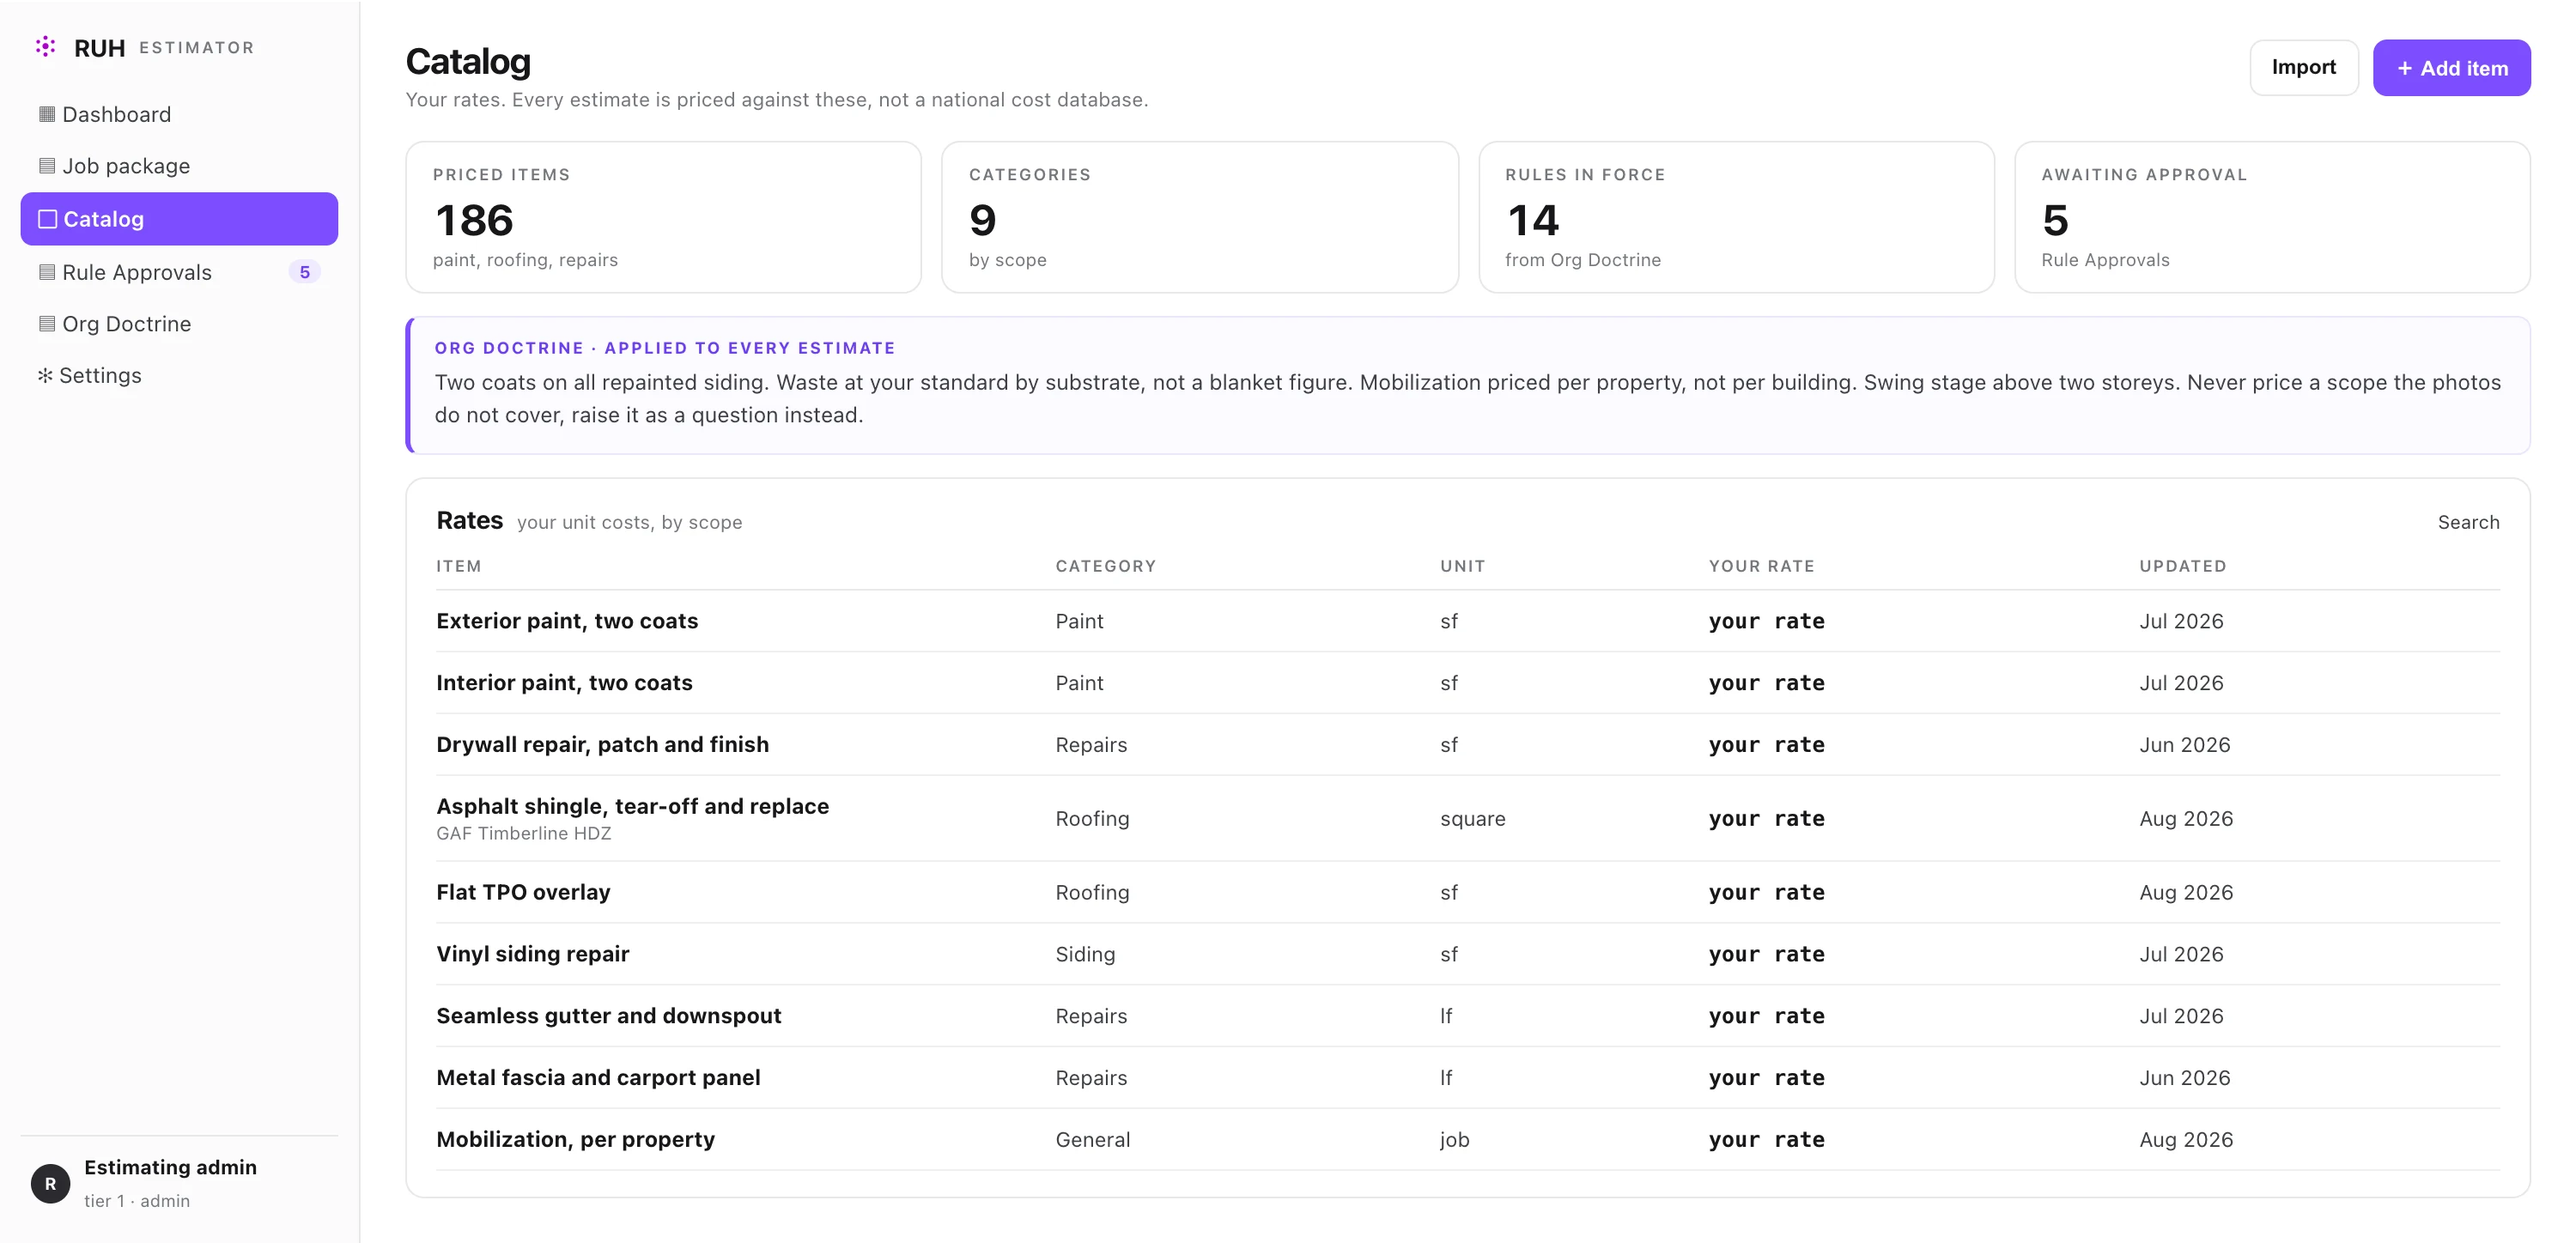Click the Awaiting Approval 5 card

point(2272,217)
